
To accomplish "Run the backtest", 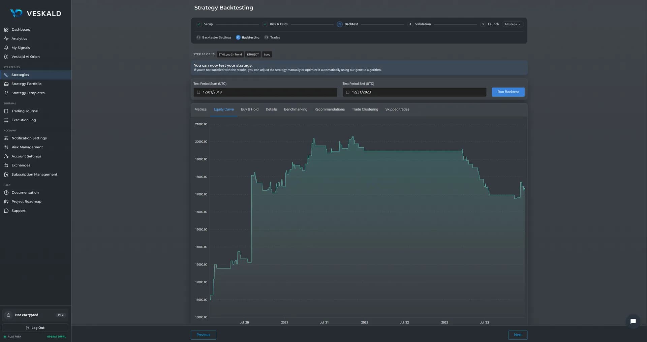I will [508, 92].
